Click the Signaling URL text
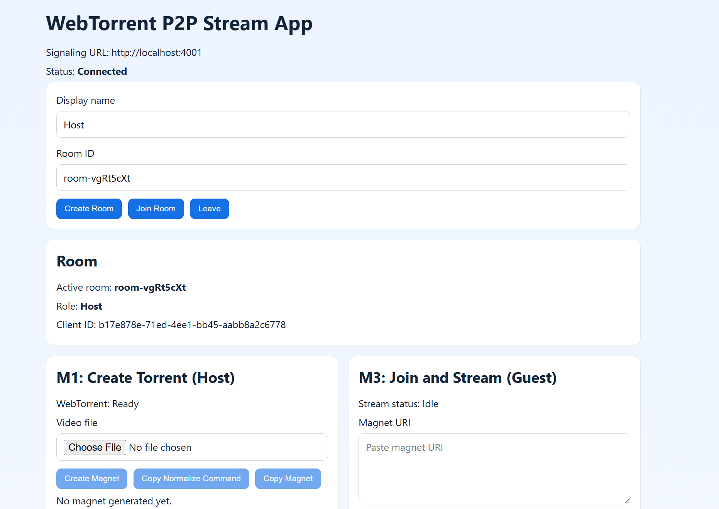The width and height of the screenshot is (719, 509). point(124,52)
